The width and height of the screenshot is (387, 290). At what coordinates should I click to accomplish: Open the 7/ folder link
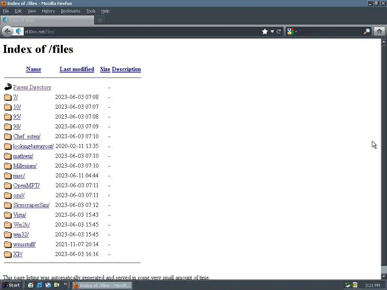tap(15, 97)
